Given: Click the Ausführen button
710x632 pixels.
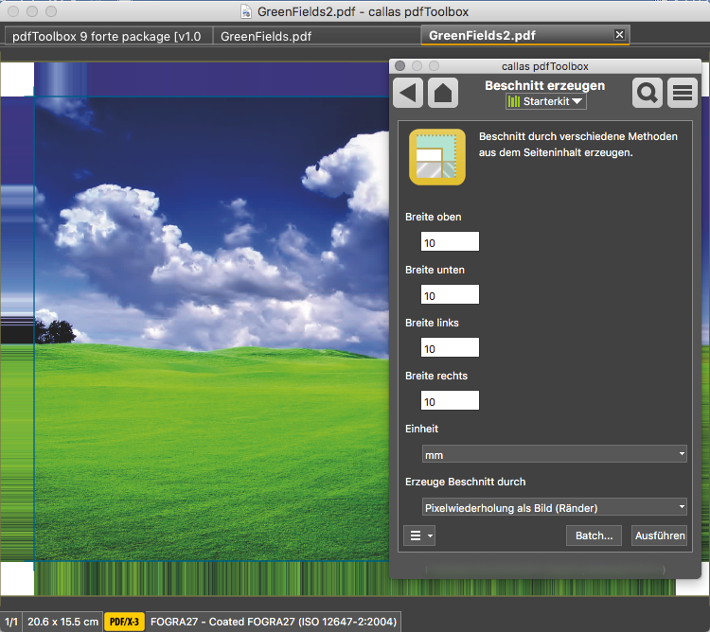Looking at the screenshot, I should (x=659, y=535).
